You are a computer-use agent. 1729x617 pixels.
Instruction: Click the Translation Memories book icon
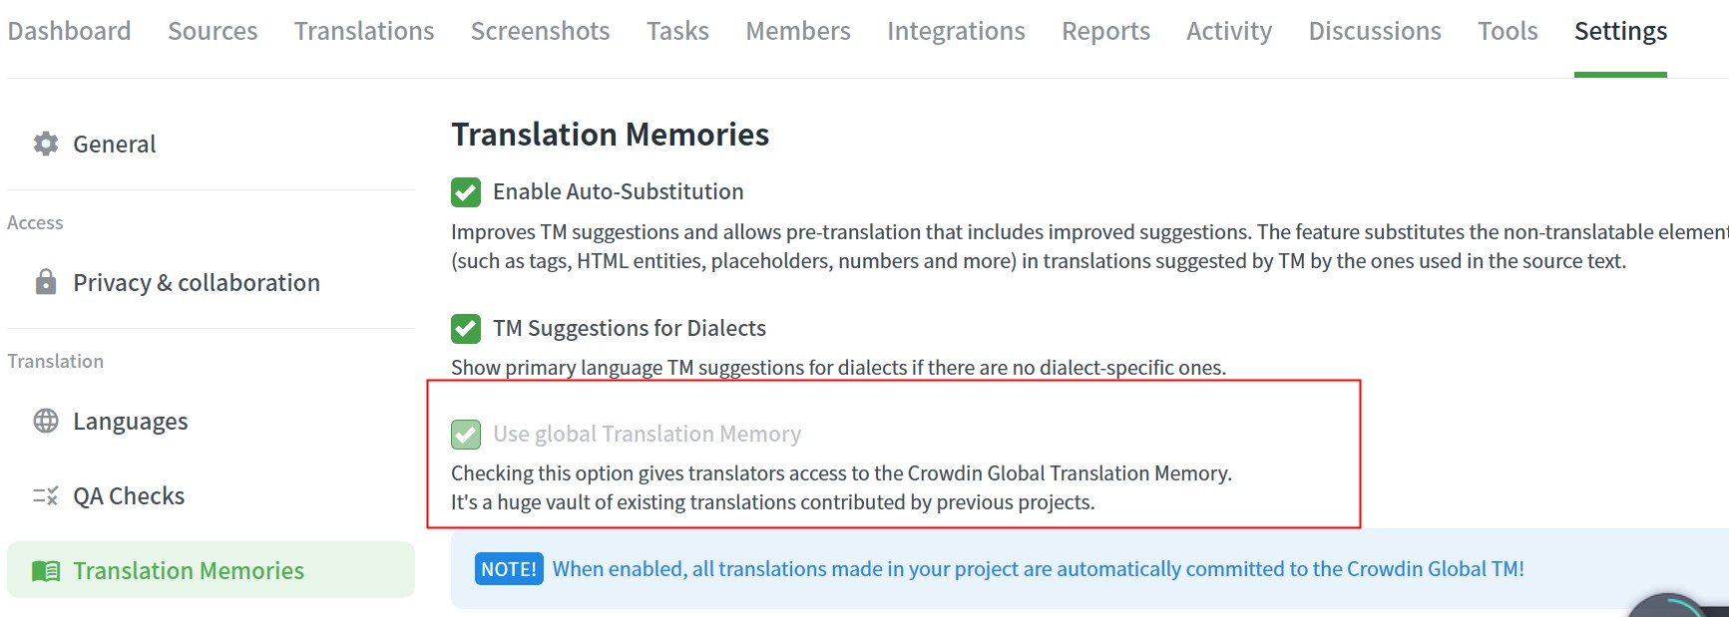(x=46, y=570)
